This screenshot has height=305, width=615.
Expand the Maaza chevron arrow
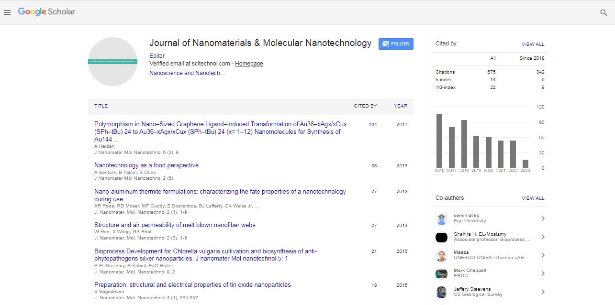click(543, 255)
